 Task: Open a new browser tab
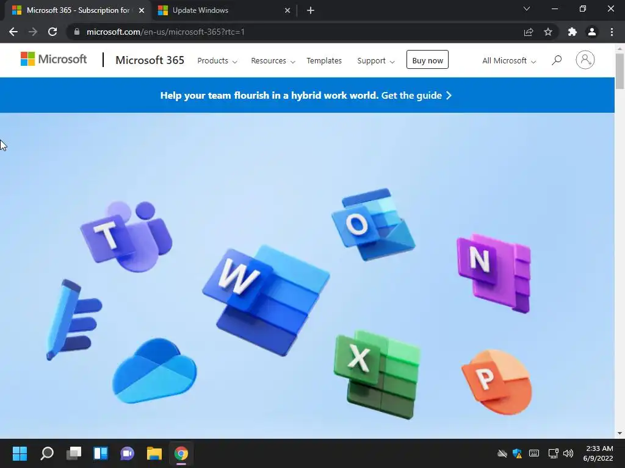point(311,10)
